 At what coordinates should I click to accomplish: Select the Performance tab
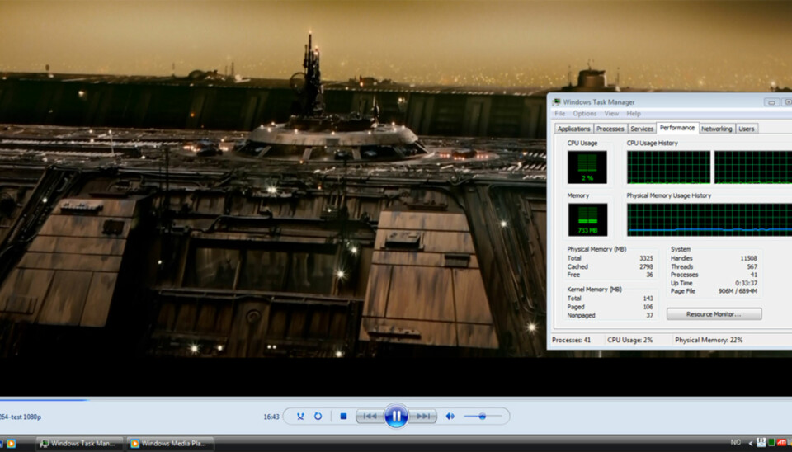(677, 128)
